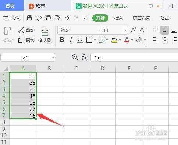Add a new tab with plus button
Screen dimensions: 178x145
tap(172, 6)
